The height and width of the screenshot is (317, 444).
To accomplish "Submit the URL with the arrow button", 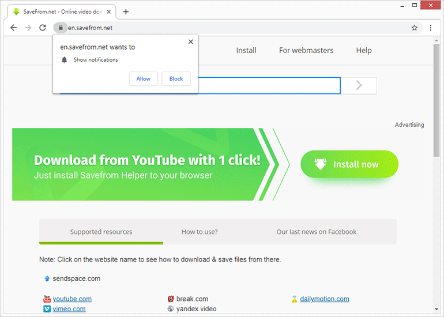I will pos(359,85).
